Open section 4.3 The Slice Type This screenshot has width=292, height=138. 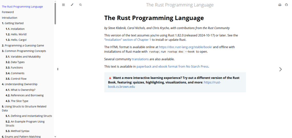pos(17,101)
